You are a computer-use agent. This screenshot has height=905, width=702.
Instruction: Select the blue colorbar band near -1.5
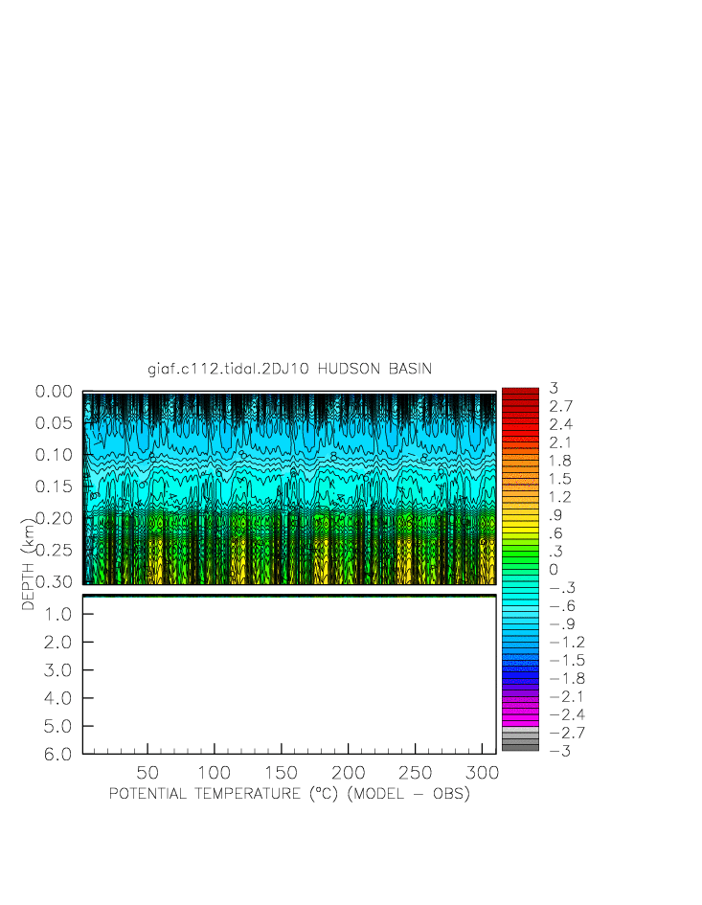tap(520, 661)
